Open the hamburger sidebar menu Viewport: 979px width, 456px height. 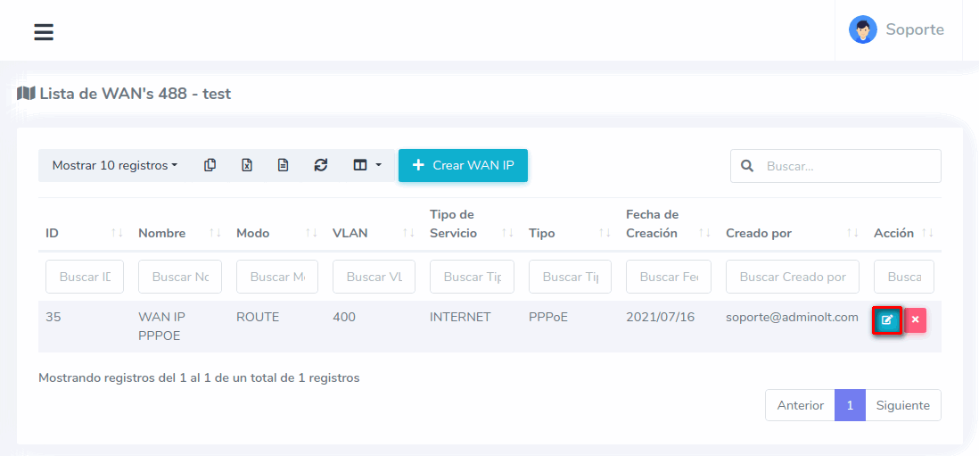(x=44, y=32)
